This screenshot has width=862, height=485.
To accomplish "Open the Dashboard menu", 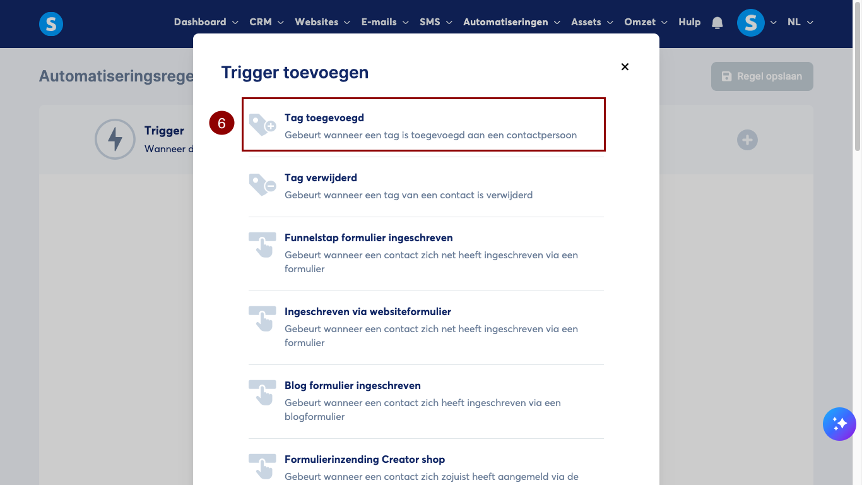I will click(206, 22).
